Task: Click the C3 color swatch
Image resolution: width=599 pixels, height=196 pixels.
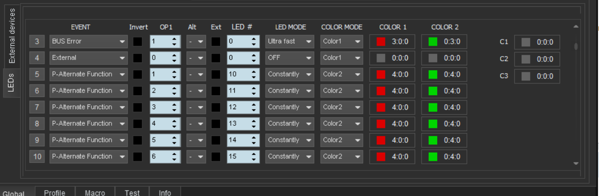Action: click(526, 77)
